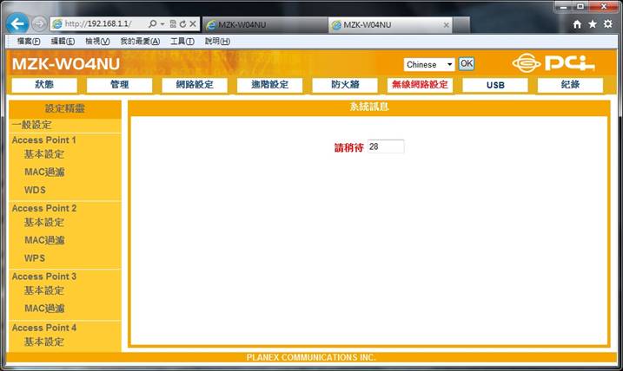Click the browser Forward arrow button
The image size is (623, 371).
click(39, 24)
